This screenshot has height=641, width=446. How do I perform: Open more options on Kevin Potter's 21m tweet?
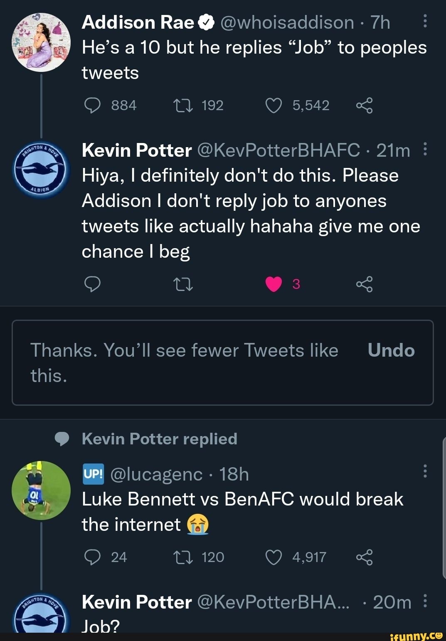point(424,149)
